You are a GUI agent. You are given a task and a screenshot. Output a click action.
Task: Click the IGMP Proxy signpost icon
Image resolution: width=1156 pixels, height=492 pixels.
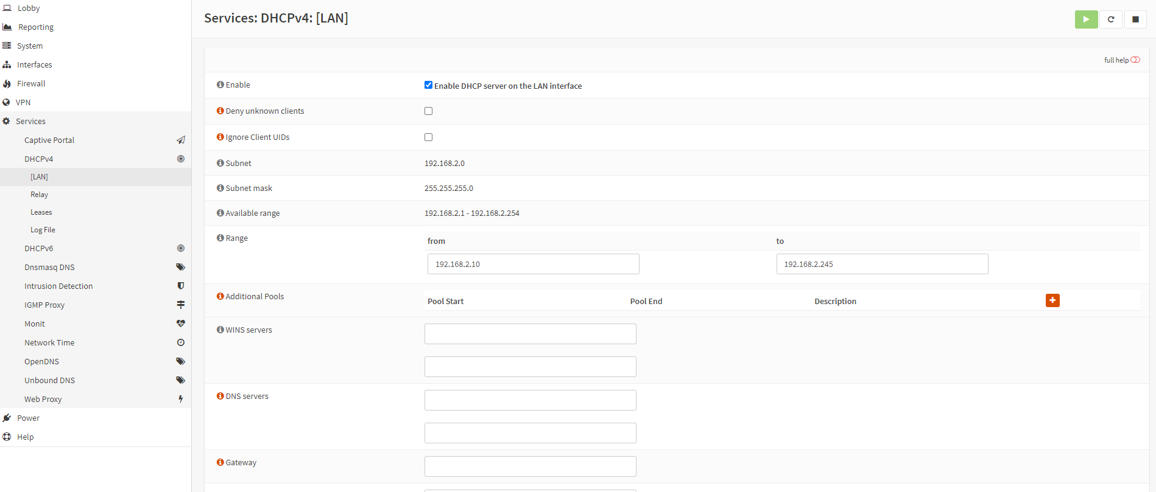pos(181,305)
